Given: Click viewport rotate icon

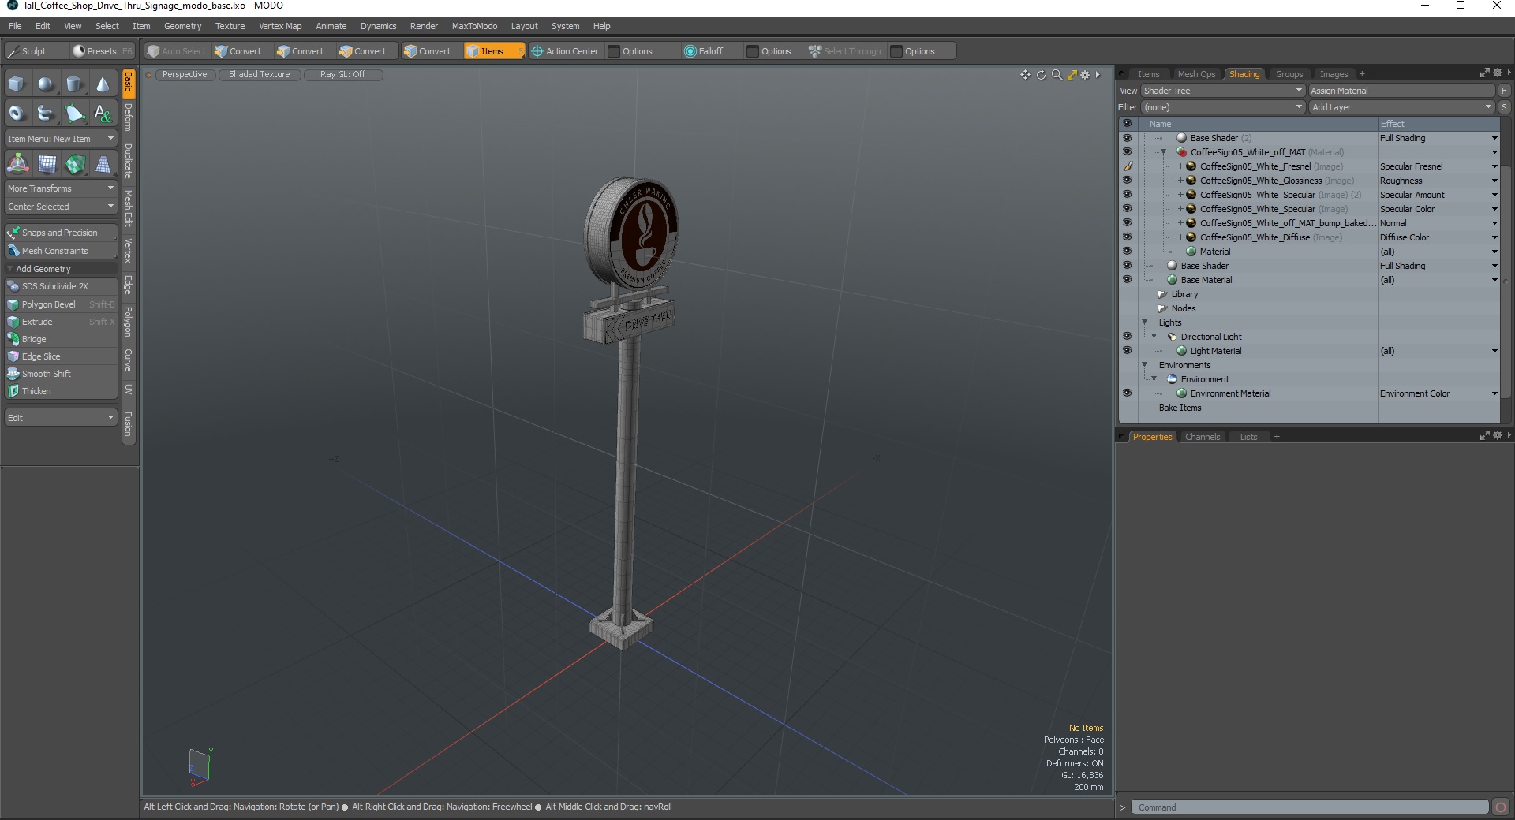Looking at the screenshot, I should (x=1041, y=75).
